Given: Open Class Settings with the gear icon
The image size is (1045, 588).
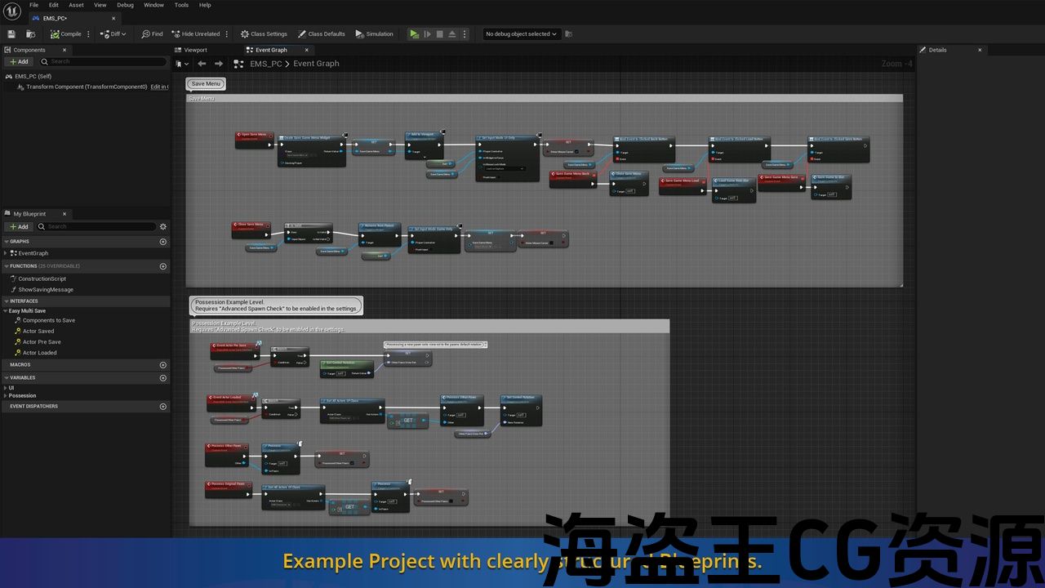Looking at the screenshot, I should 245,34.
